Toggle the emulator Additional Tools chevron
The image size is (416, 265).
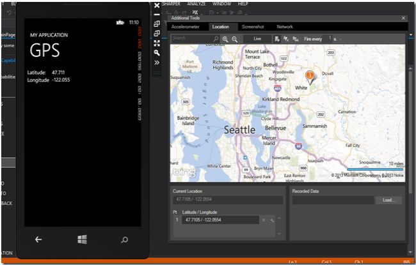pos(157,63)
